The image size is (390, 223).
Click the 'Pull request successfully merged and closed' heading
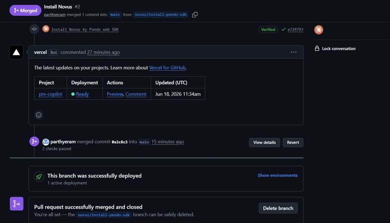(88, 207)
